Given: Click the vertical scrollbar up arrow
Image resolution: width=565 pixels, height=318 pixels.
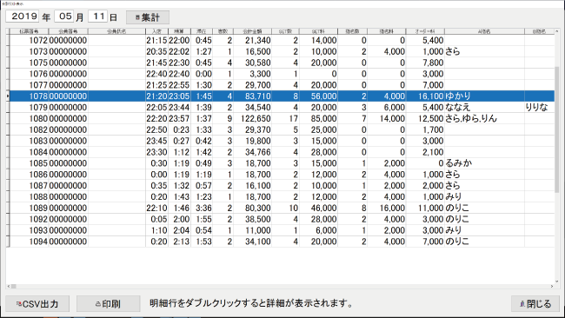Looking at the screenshot, I should click(x=557, y=32).
